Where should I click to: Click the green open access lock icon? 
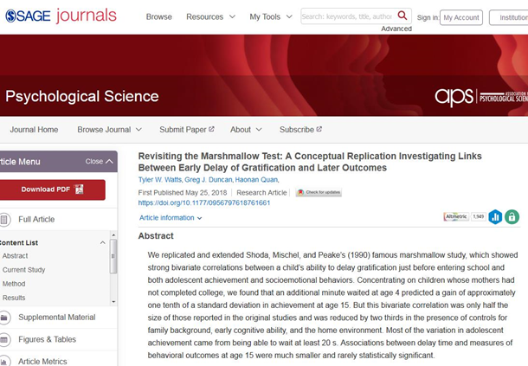(x=512, y=217)
